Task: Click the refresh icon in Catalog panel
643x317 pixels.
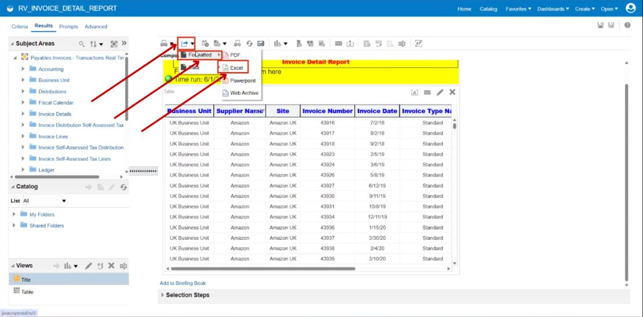Action: (124, 187)
